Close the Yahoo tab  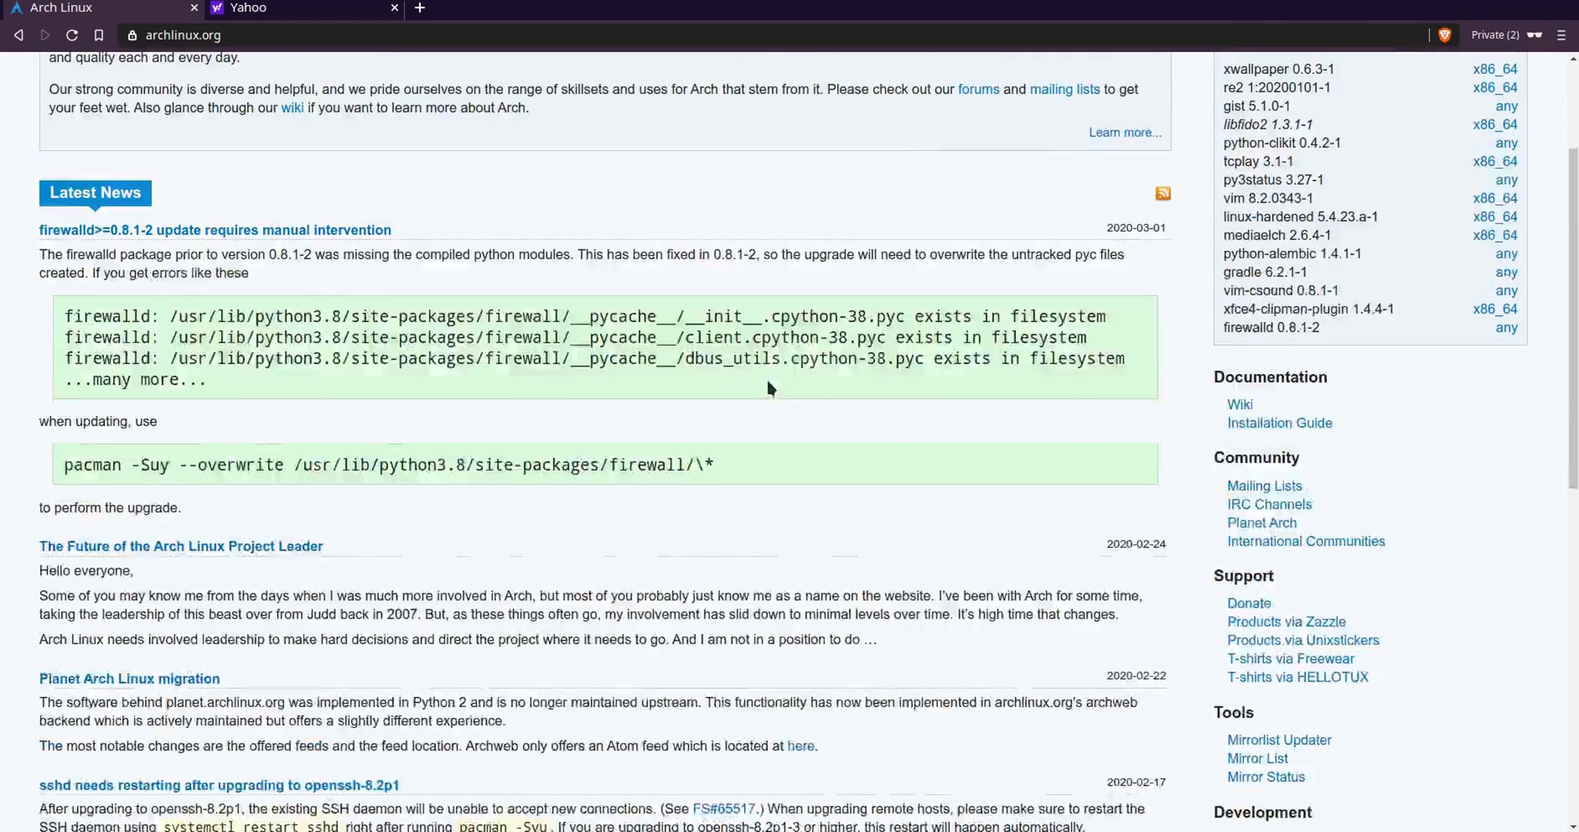394,8
